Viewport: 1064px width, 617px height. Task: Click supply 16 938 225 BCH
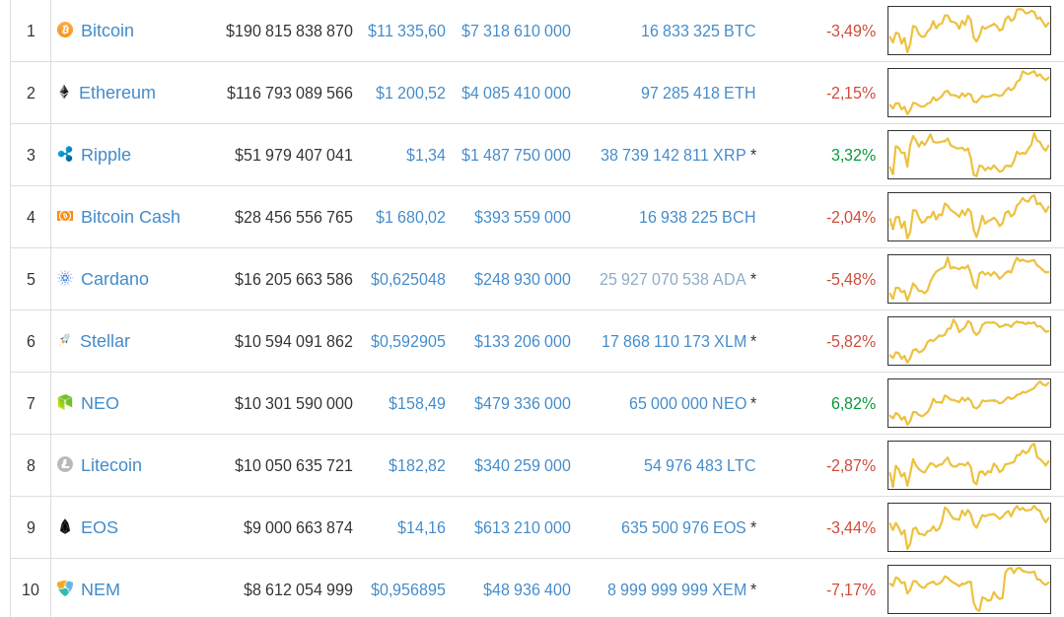(x=697, y=218)
